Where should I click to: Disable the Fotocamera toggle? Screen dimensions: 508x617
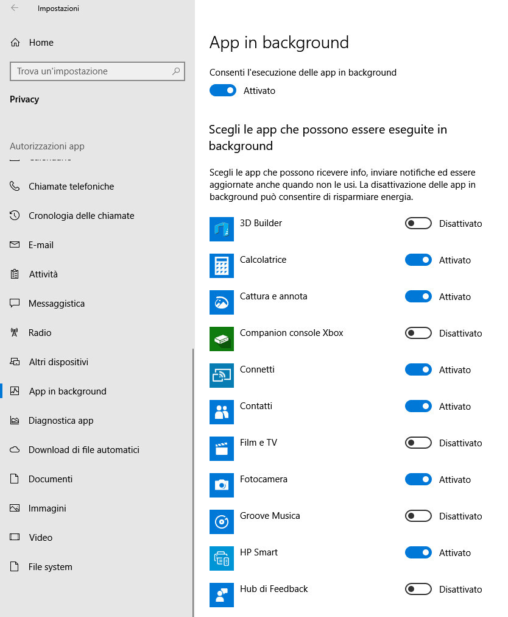pos(418,480)
